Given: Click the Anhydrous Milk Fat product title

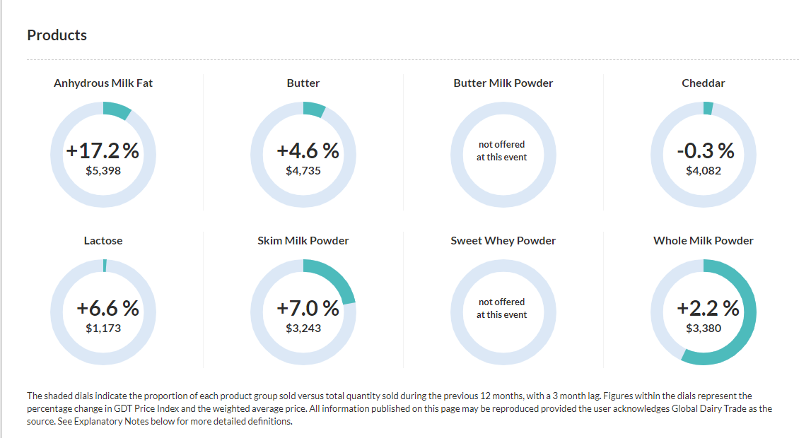Looking at the screenshot, I should coord(103,83).
